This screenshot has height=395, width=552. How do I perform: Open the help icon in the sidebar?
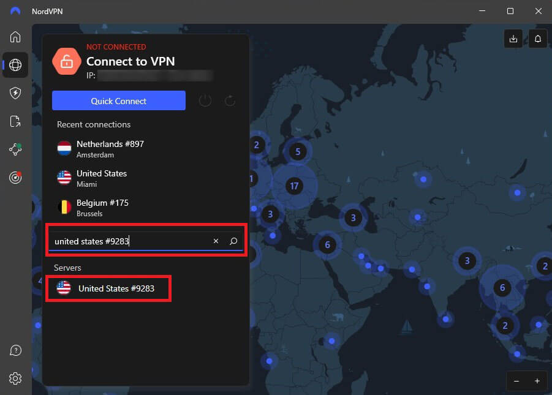pyautogui.click(x=15, y=350)
